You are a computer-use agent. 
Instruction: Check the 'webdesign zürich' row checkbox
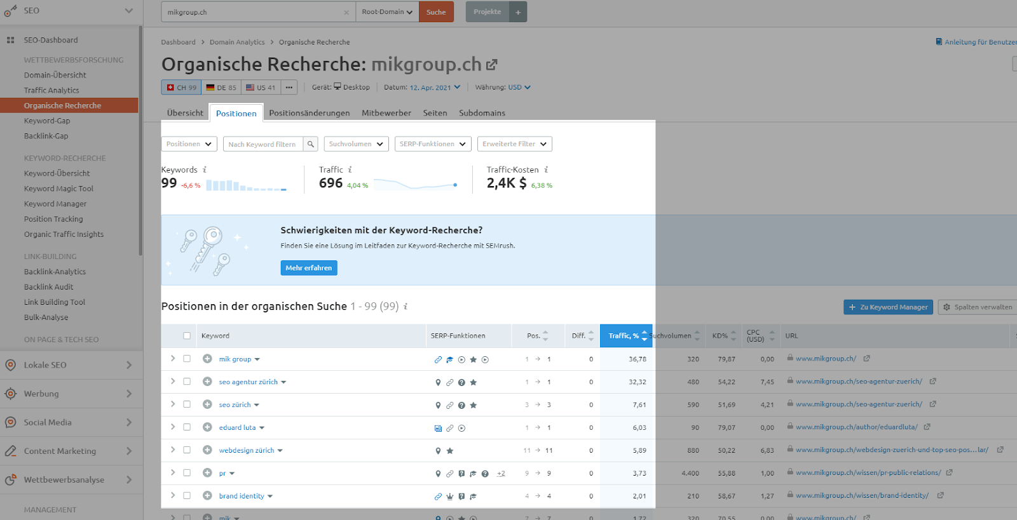(x=187, y=450)
